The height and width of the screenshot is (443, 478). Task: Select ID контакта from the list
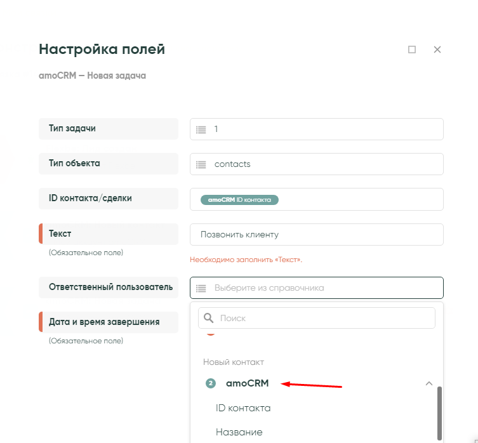point(243,408)
